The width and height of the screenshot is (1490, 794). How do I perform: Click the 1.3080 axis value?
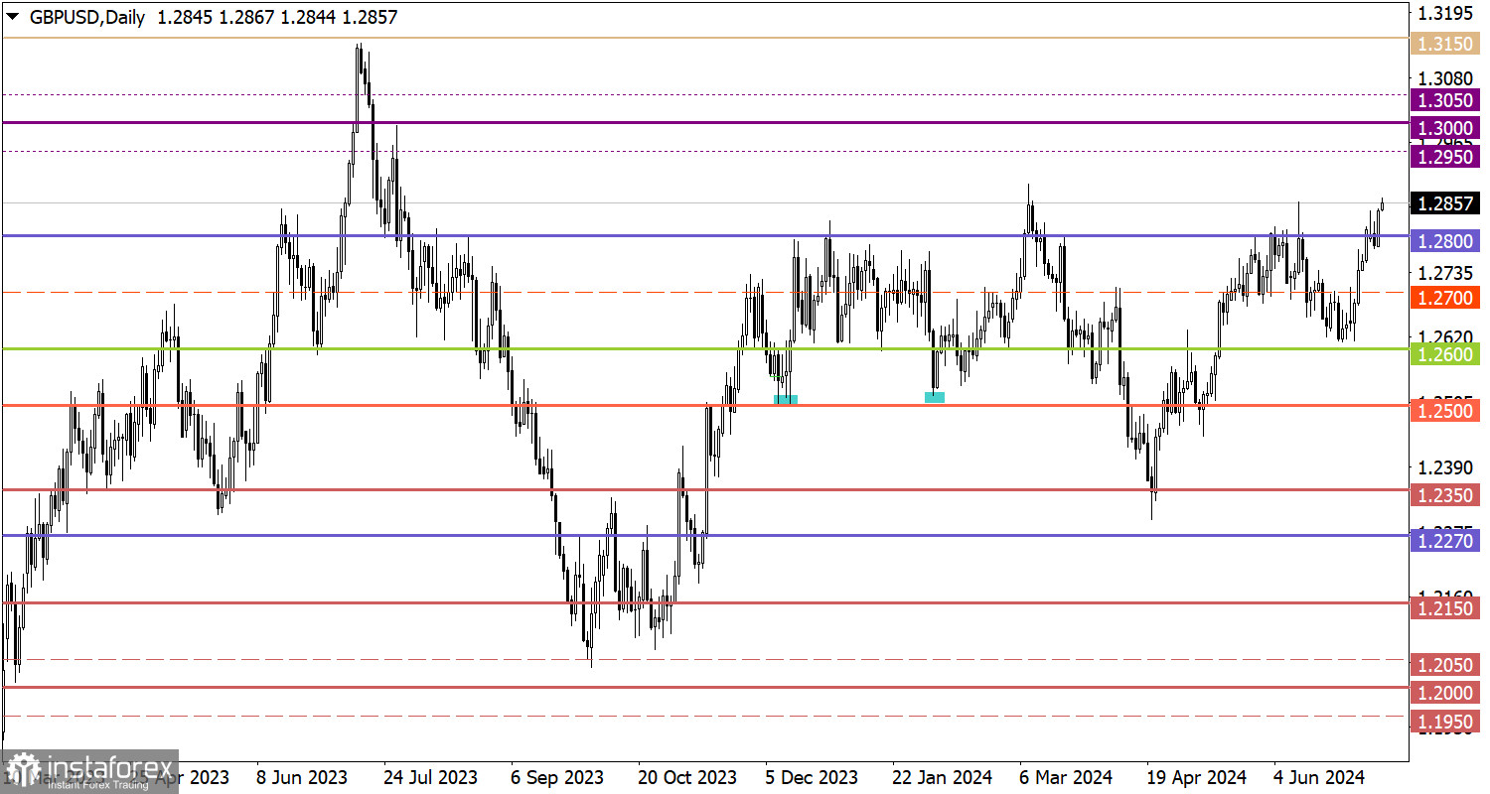(x=1444, y=78)
